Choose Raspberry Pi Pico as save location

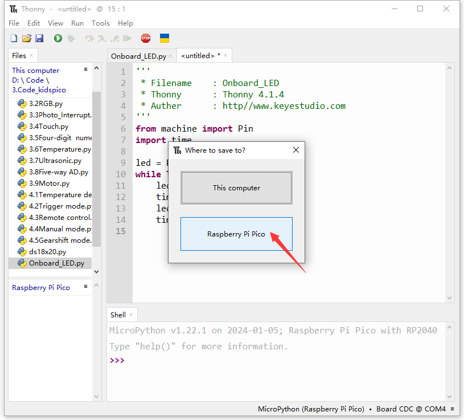point(236,234)
